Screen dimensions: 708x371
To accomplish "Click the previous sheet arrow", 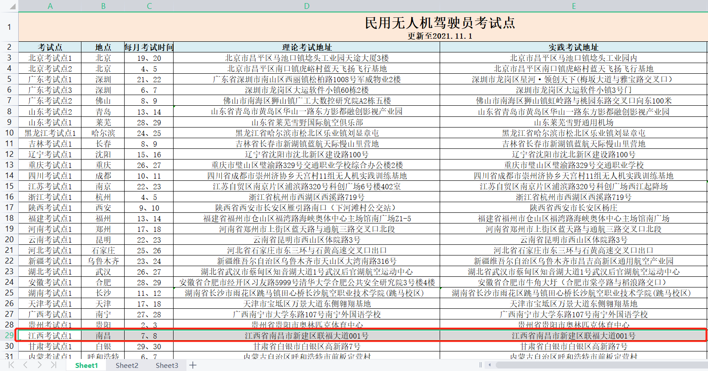I will click(25, 365).
